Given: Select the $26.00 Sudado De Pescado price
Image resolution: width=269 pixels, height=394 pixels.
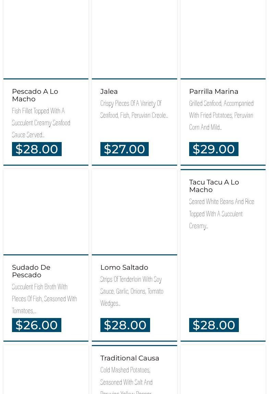Looking at the screenshot, I should pos(37,325).
